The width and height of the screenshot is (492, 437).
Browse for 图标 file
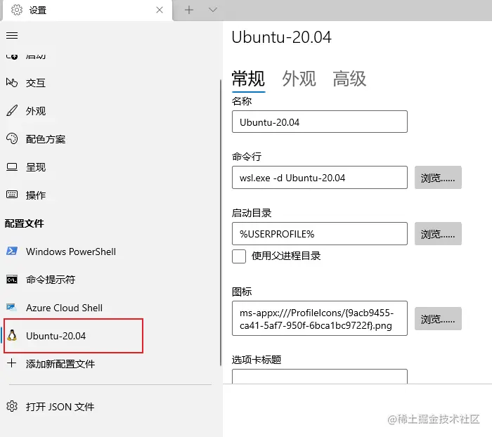(438, 318)
